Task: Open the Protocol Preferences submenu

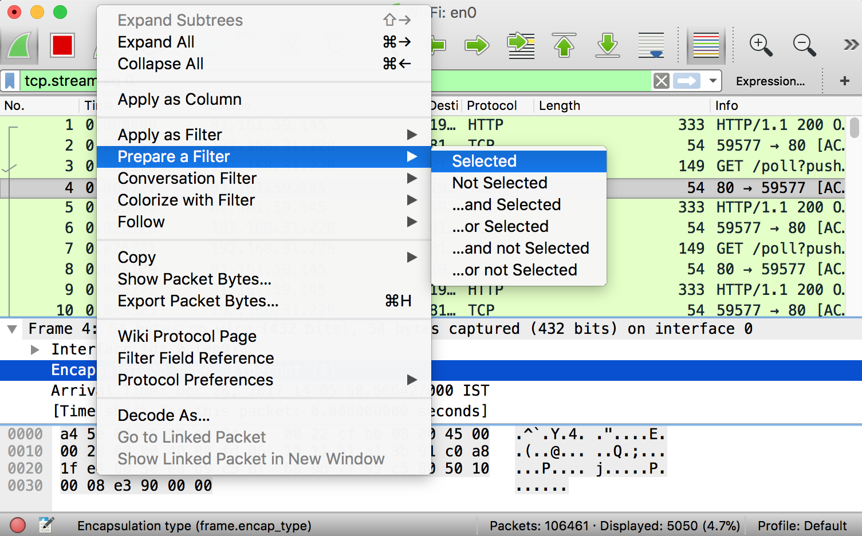Action: pyautogui.click(x=264, y=380)
